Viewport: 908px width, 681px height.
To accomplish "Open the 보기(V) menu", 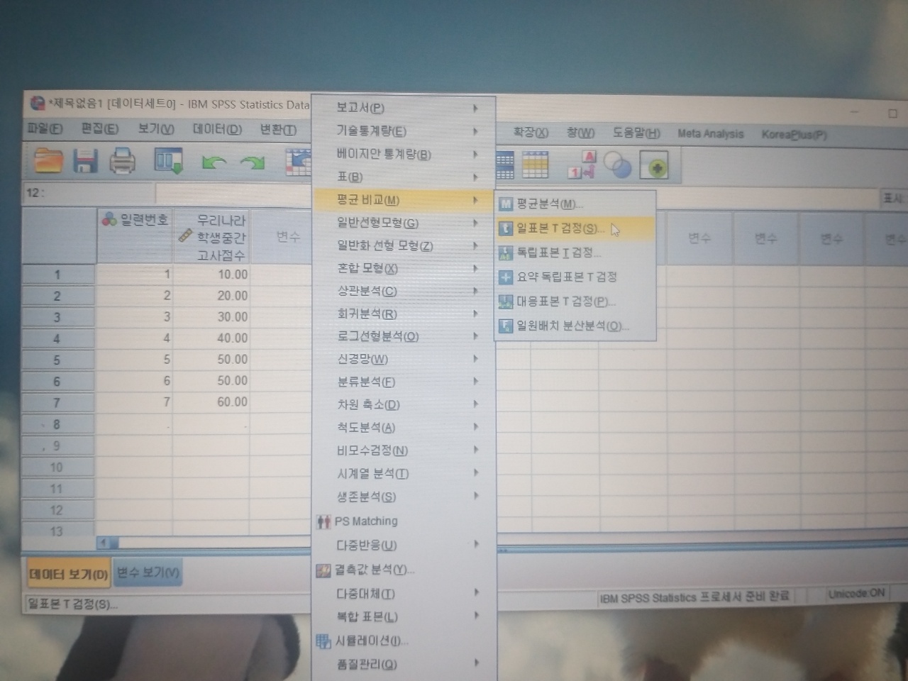I will [156, 128].
